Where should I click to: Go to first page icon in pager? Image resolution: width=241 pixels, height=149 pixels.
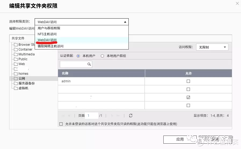tap(63, 116)
